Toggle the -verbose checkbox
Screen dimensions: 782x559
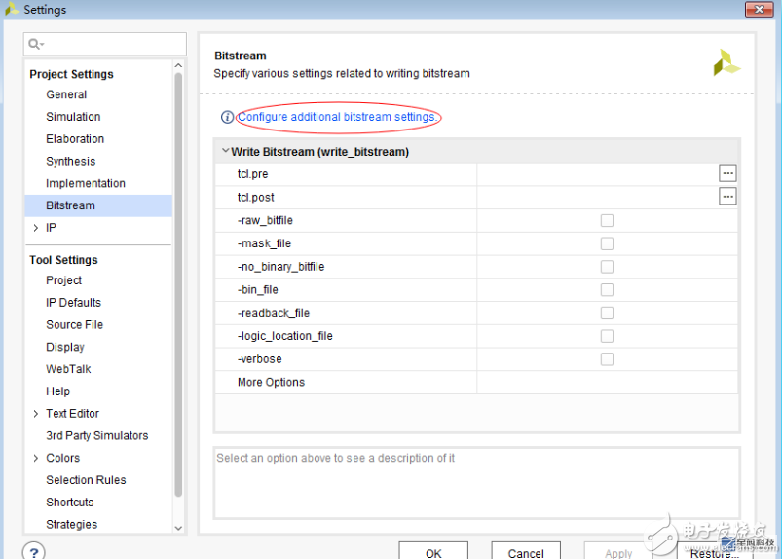click(x=607, y=359)
